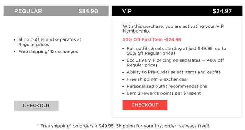245x130 pixels.
Task: Click VIP 'Free shipping & exchanges' bullet
Action: [156, 79]
